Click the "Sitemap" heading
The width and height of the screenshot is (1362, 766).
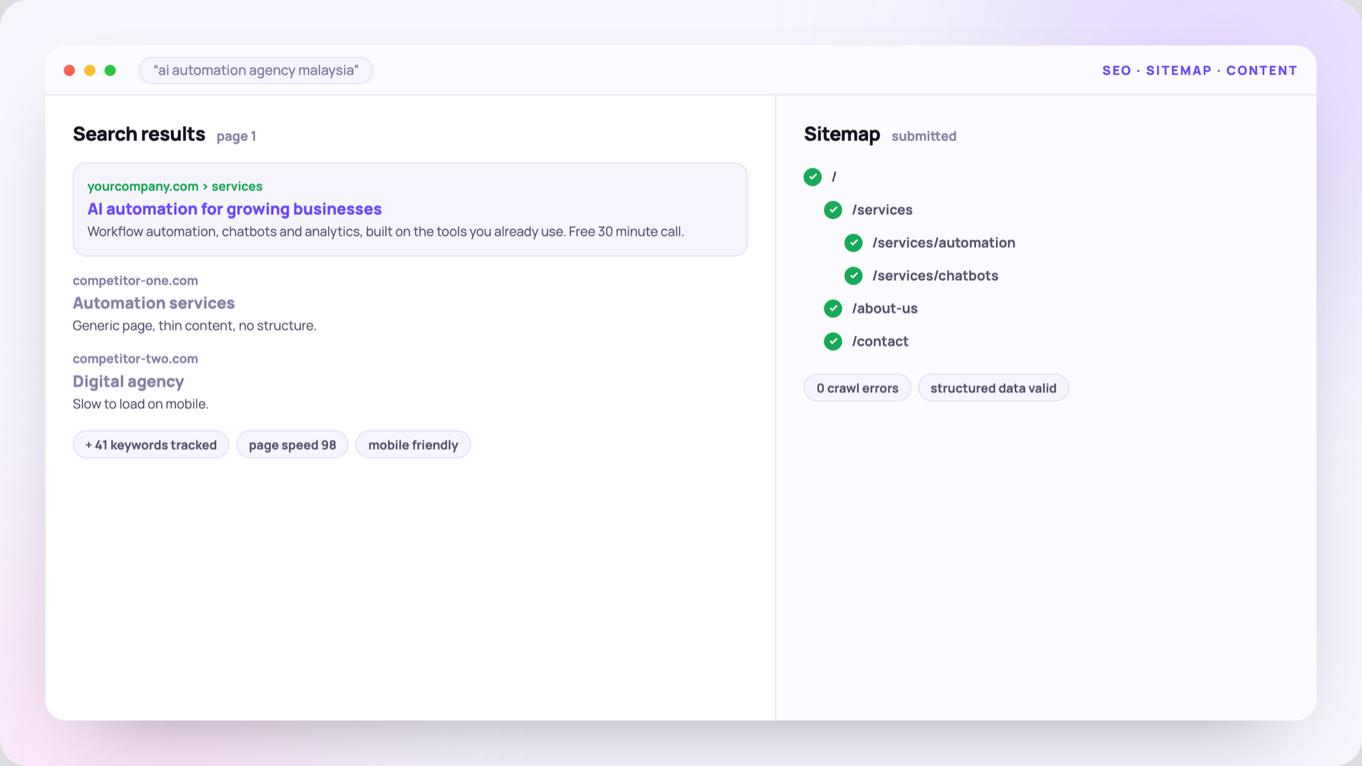pos(842,134)
